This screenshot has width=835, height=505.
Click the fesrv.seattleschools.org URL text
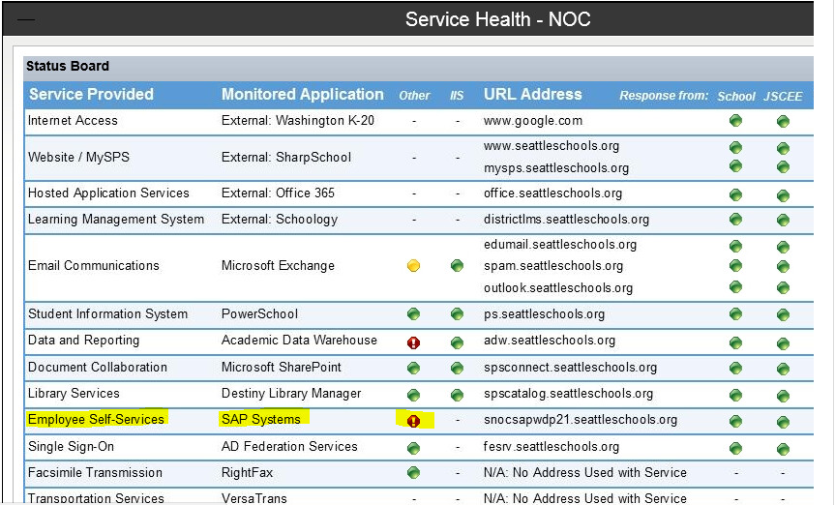coord(552,446)
